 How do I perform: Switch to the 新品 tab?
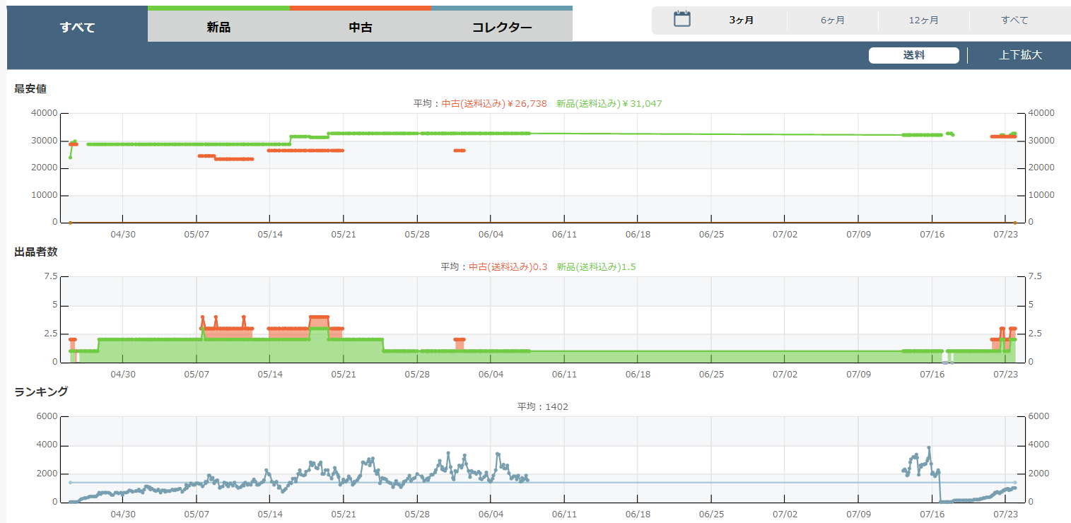tap(218, 28)
